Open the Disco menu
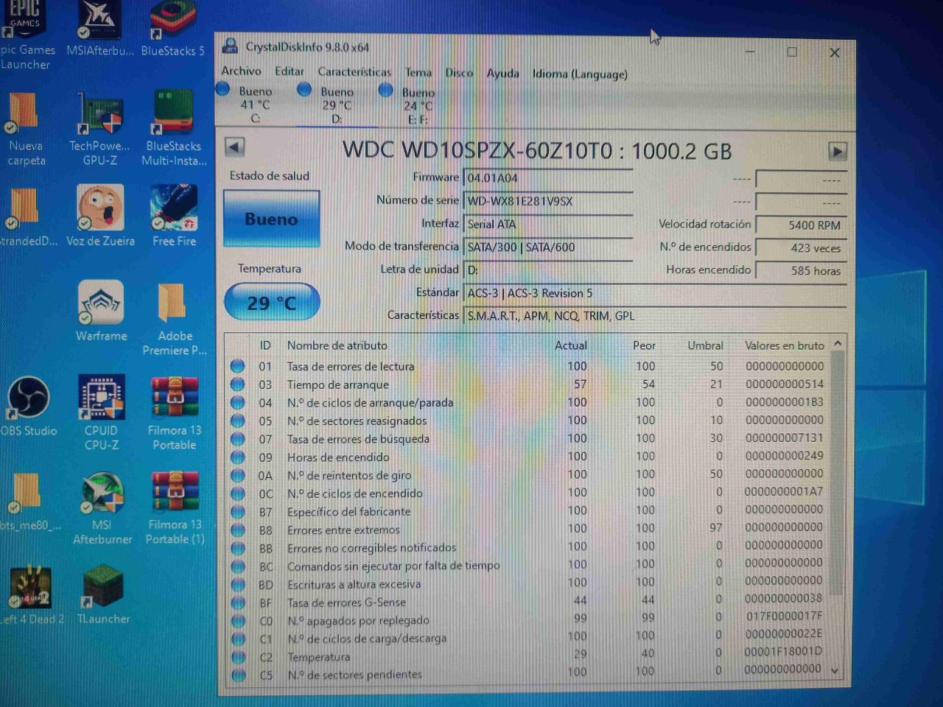Viewport: 943px width, 707px height. click(459, 73)
